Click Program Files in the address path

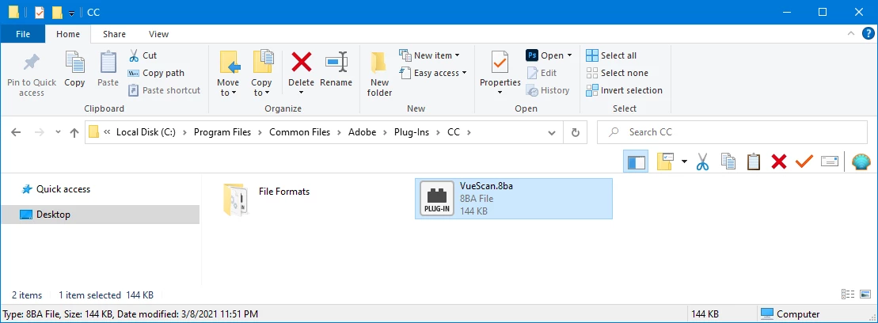(222, 132)
